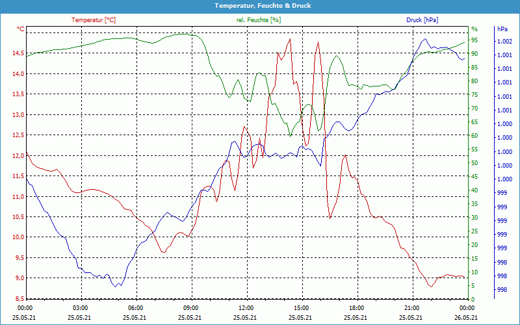Select the green 'rel. Feuchte [%]' legend label
This screenshot has width=520, height=325.
(259, 20)
